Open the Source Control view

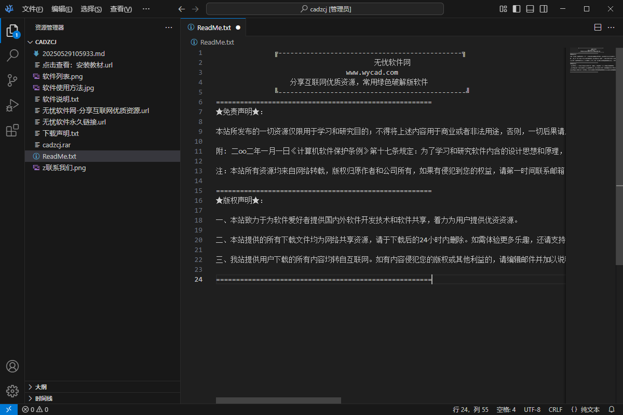(12, 80)
